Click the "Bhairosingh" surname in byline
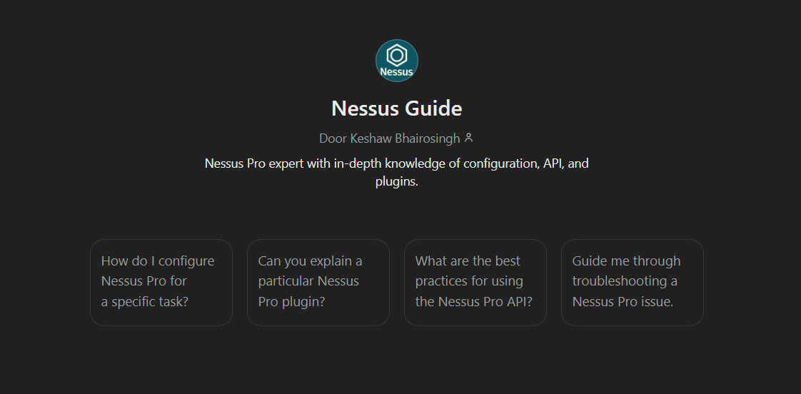801x394 pixels. point(427,138)
